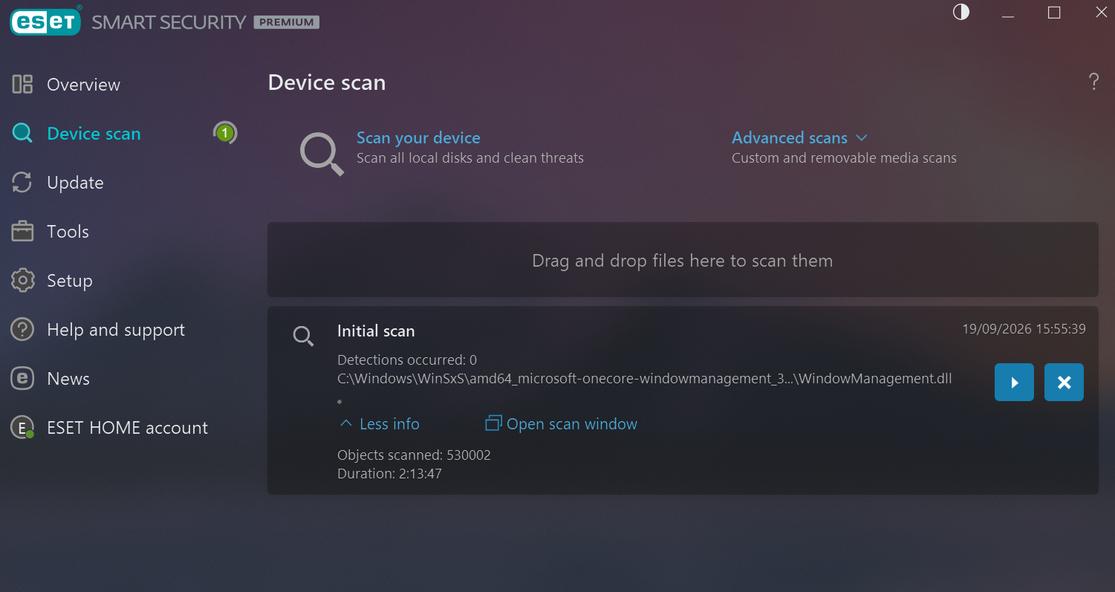
Task: Click the running scan counter badge
Action: click(x=225, y=134)
